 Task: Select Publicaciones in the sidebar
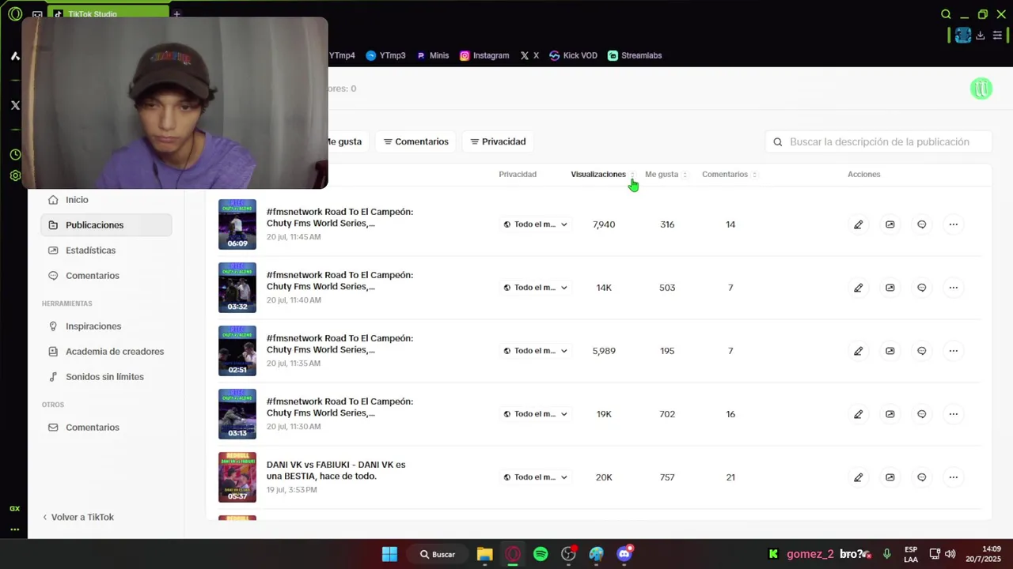[106, 225]
